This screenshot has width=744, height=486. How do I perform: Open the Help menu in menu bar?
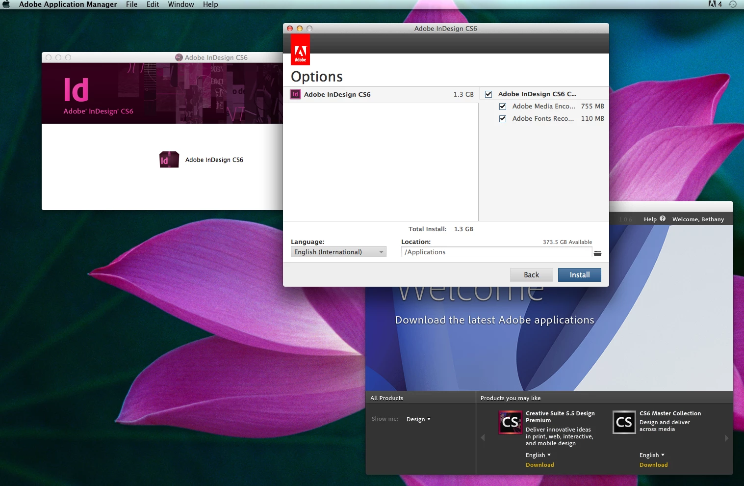(210, 4)
